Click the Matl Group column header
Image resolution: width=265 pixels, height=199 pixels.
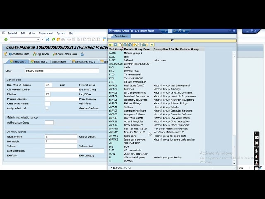pos(116,49)
